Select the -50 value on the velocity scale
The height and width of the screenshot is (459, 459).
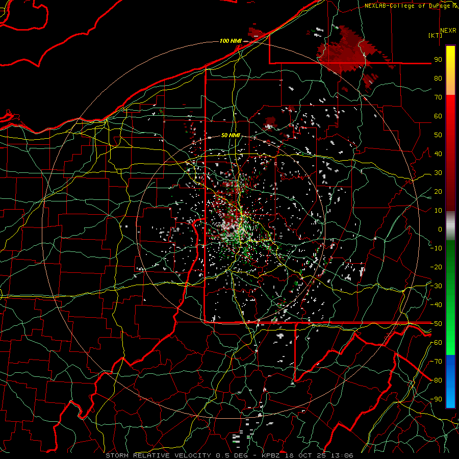click(x=436, y=324)
